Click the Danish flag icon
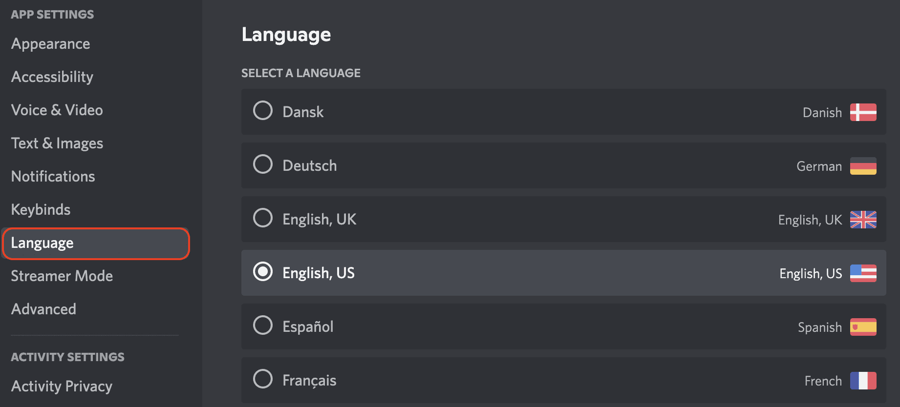The height and width of the screenshot is (407, 900). [x=863, y=112]
